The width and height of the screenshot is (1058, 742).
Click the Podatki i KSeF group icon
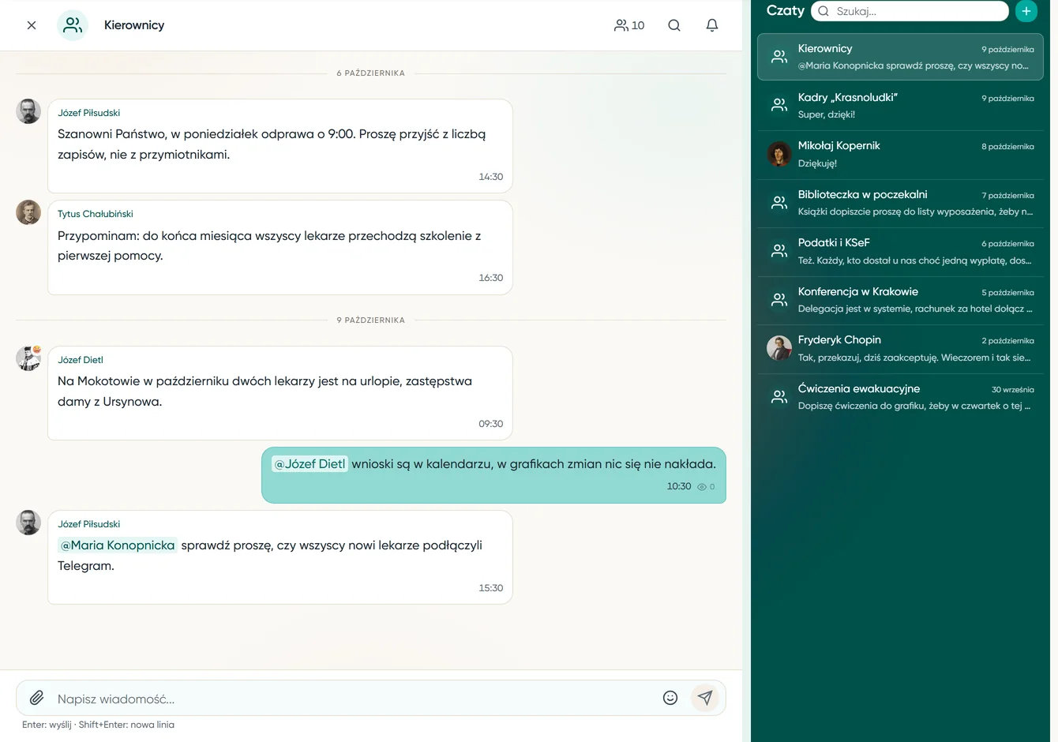tap(779, 251)
